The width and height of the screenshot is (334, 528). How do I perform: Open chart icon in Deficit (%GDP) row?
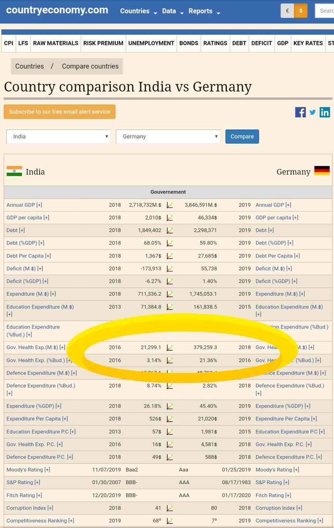(x=170, y=282)
